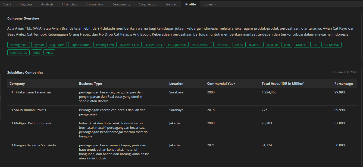Screen dimensions: 363x167
Task: Click the Barang Baku tag
Action: tap(18, 45)
